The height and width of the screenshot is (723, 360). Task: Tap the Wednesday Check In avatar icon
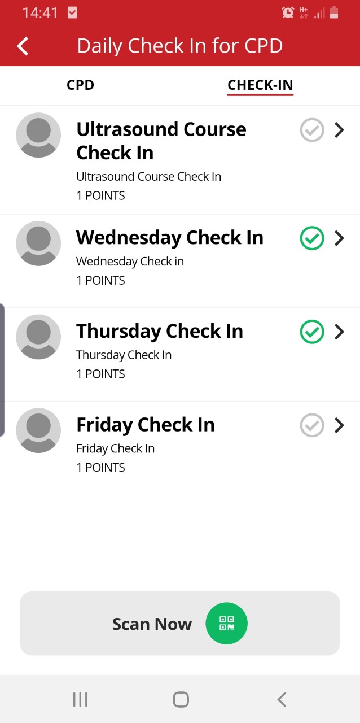tap(38, 243)
